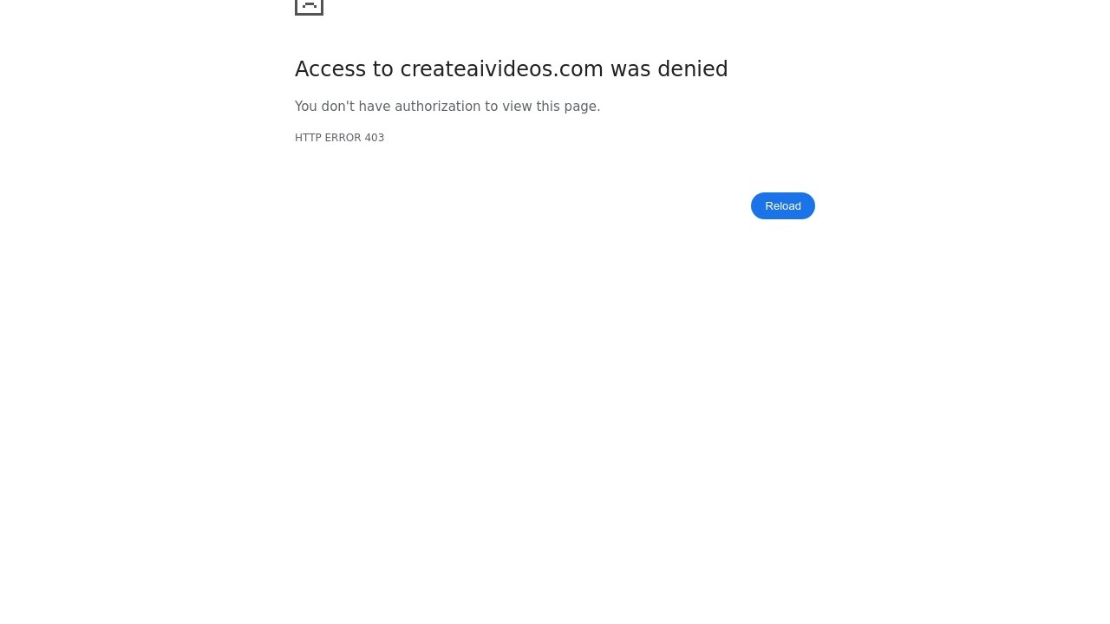Image resolution: width=1110 pixels, height=624 pixels.
Task: Click the word 'have' in the message
Action: [375, 107]
